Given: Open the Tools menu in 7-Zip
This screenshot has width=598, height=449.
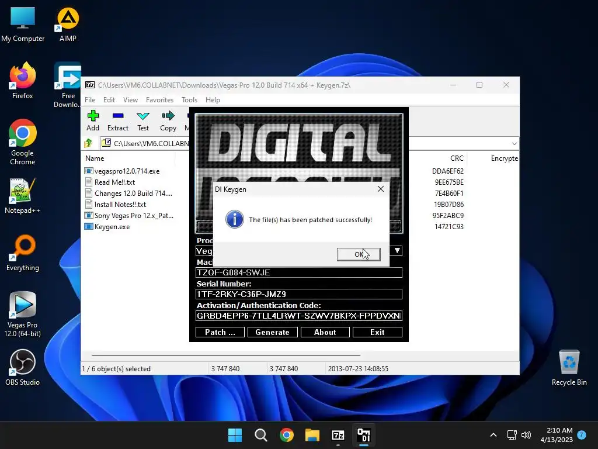Looking at the screenshot, I should pyautogui.click(x=189, y=99).
